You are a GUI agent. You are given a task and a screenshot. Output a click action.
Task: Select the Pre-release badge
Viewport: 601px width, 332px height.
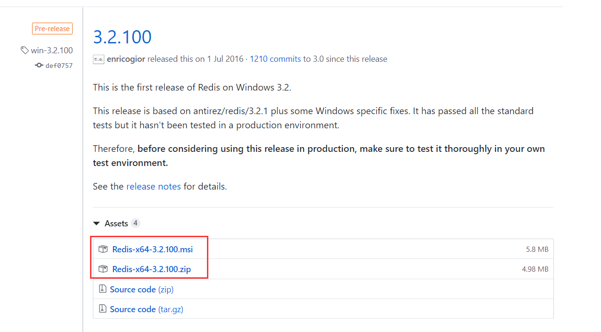point(52,28)
